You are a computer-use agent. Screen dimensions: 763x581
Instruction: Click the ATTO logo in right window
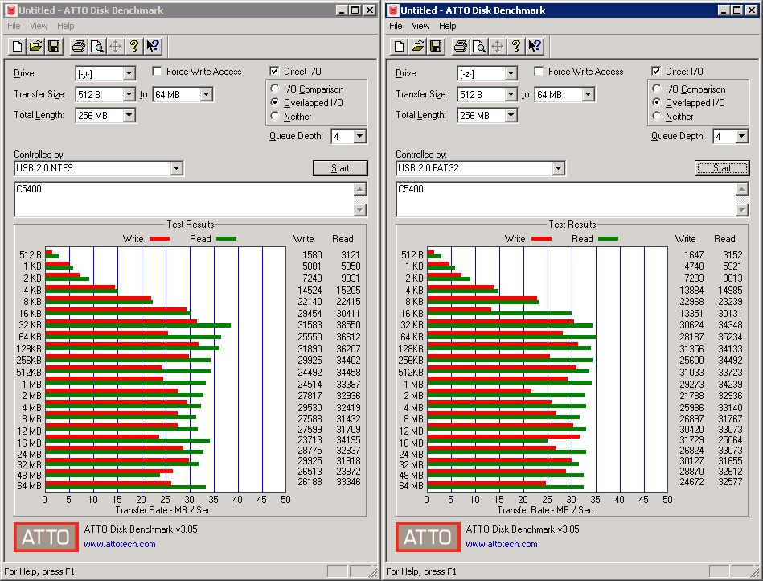[428, 538]
